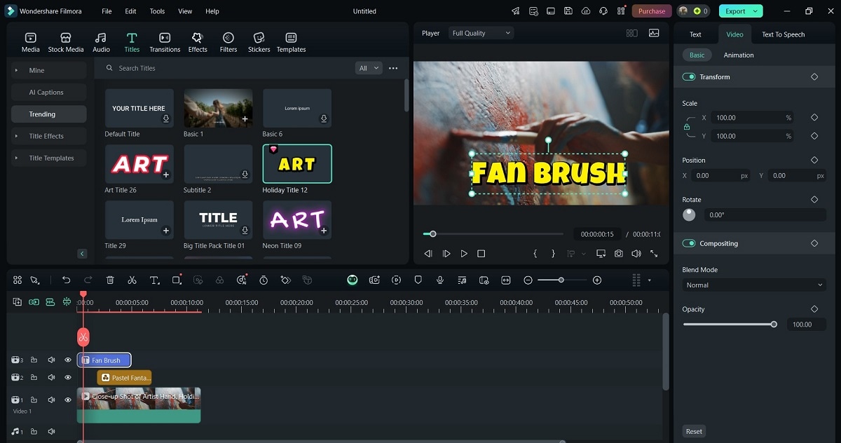The image size is (841, 443).
Task: Open the Full Quality dropdown
Action: point(481,33)
